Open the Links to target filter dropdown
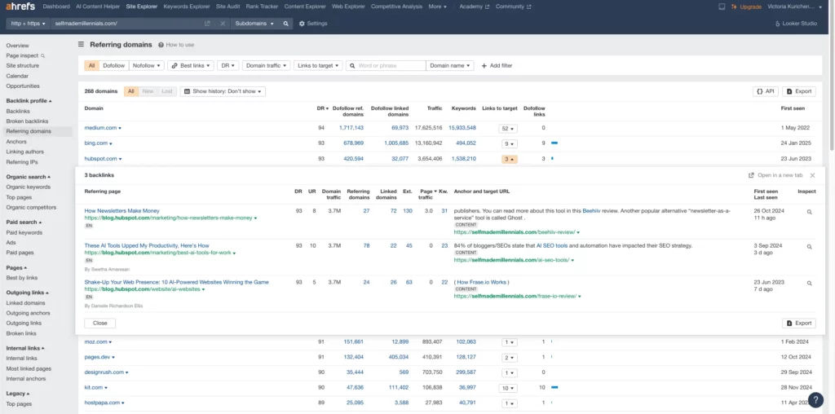 click(x=318, y=65)
